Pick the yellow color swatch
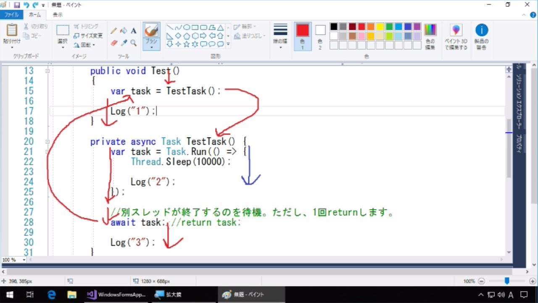538x303 pixels. (380, 27)
